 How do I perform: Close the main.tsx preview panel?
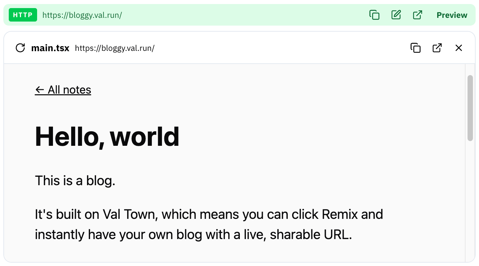459,48
